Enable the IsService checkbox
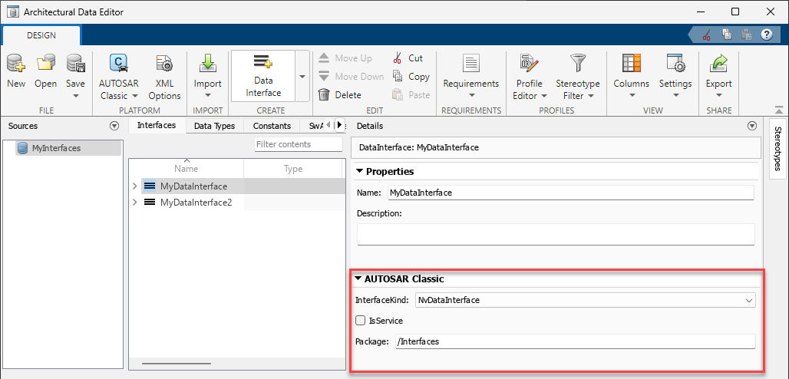This screenshot has width=789, height=379. click(x=361, y=321)
